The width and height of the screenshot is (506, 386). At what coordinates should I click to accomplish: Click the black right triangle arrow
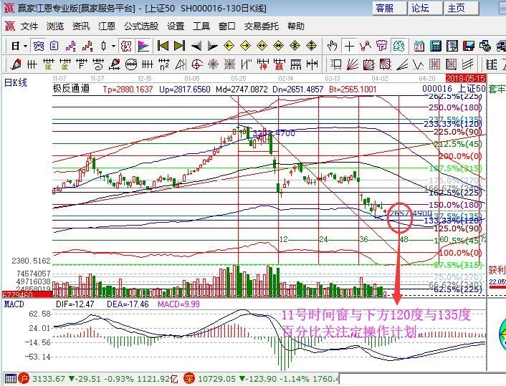coord(212,46)
